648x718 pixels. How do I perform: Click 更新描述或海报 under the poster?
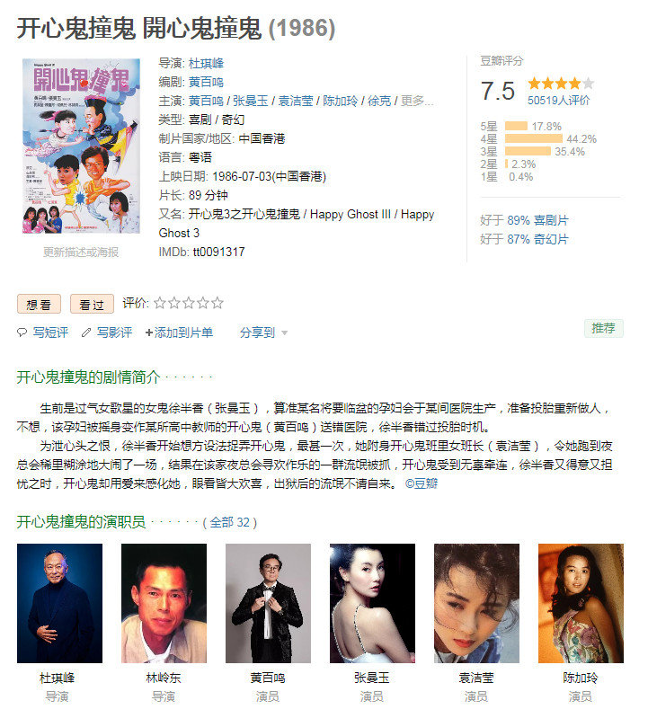click(x=81, y=253)
